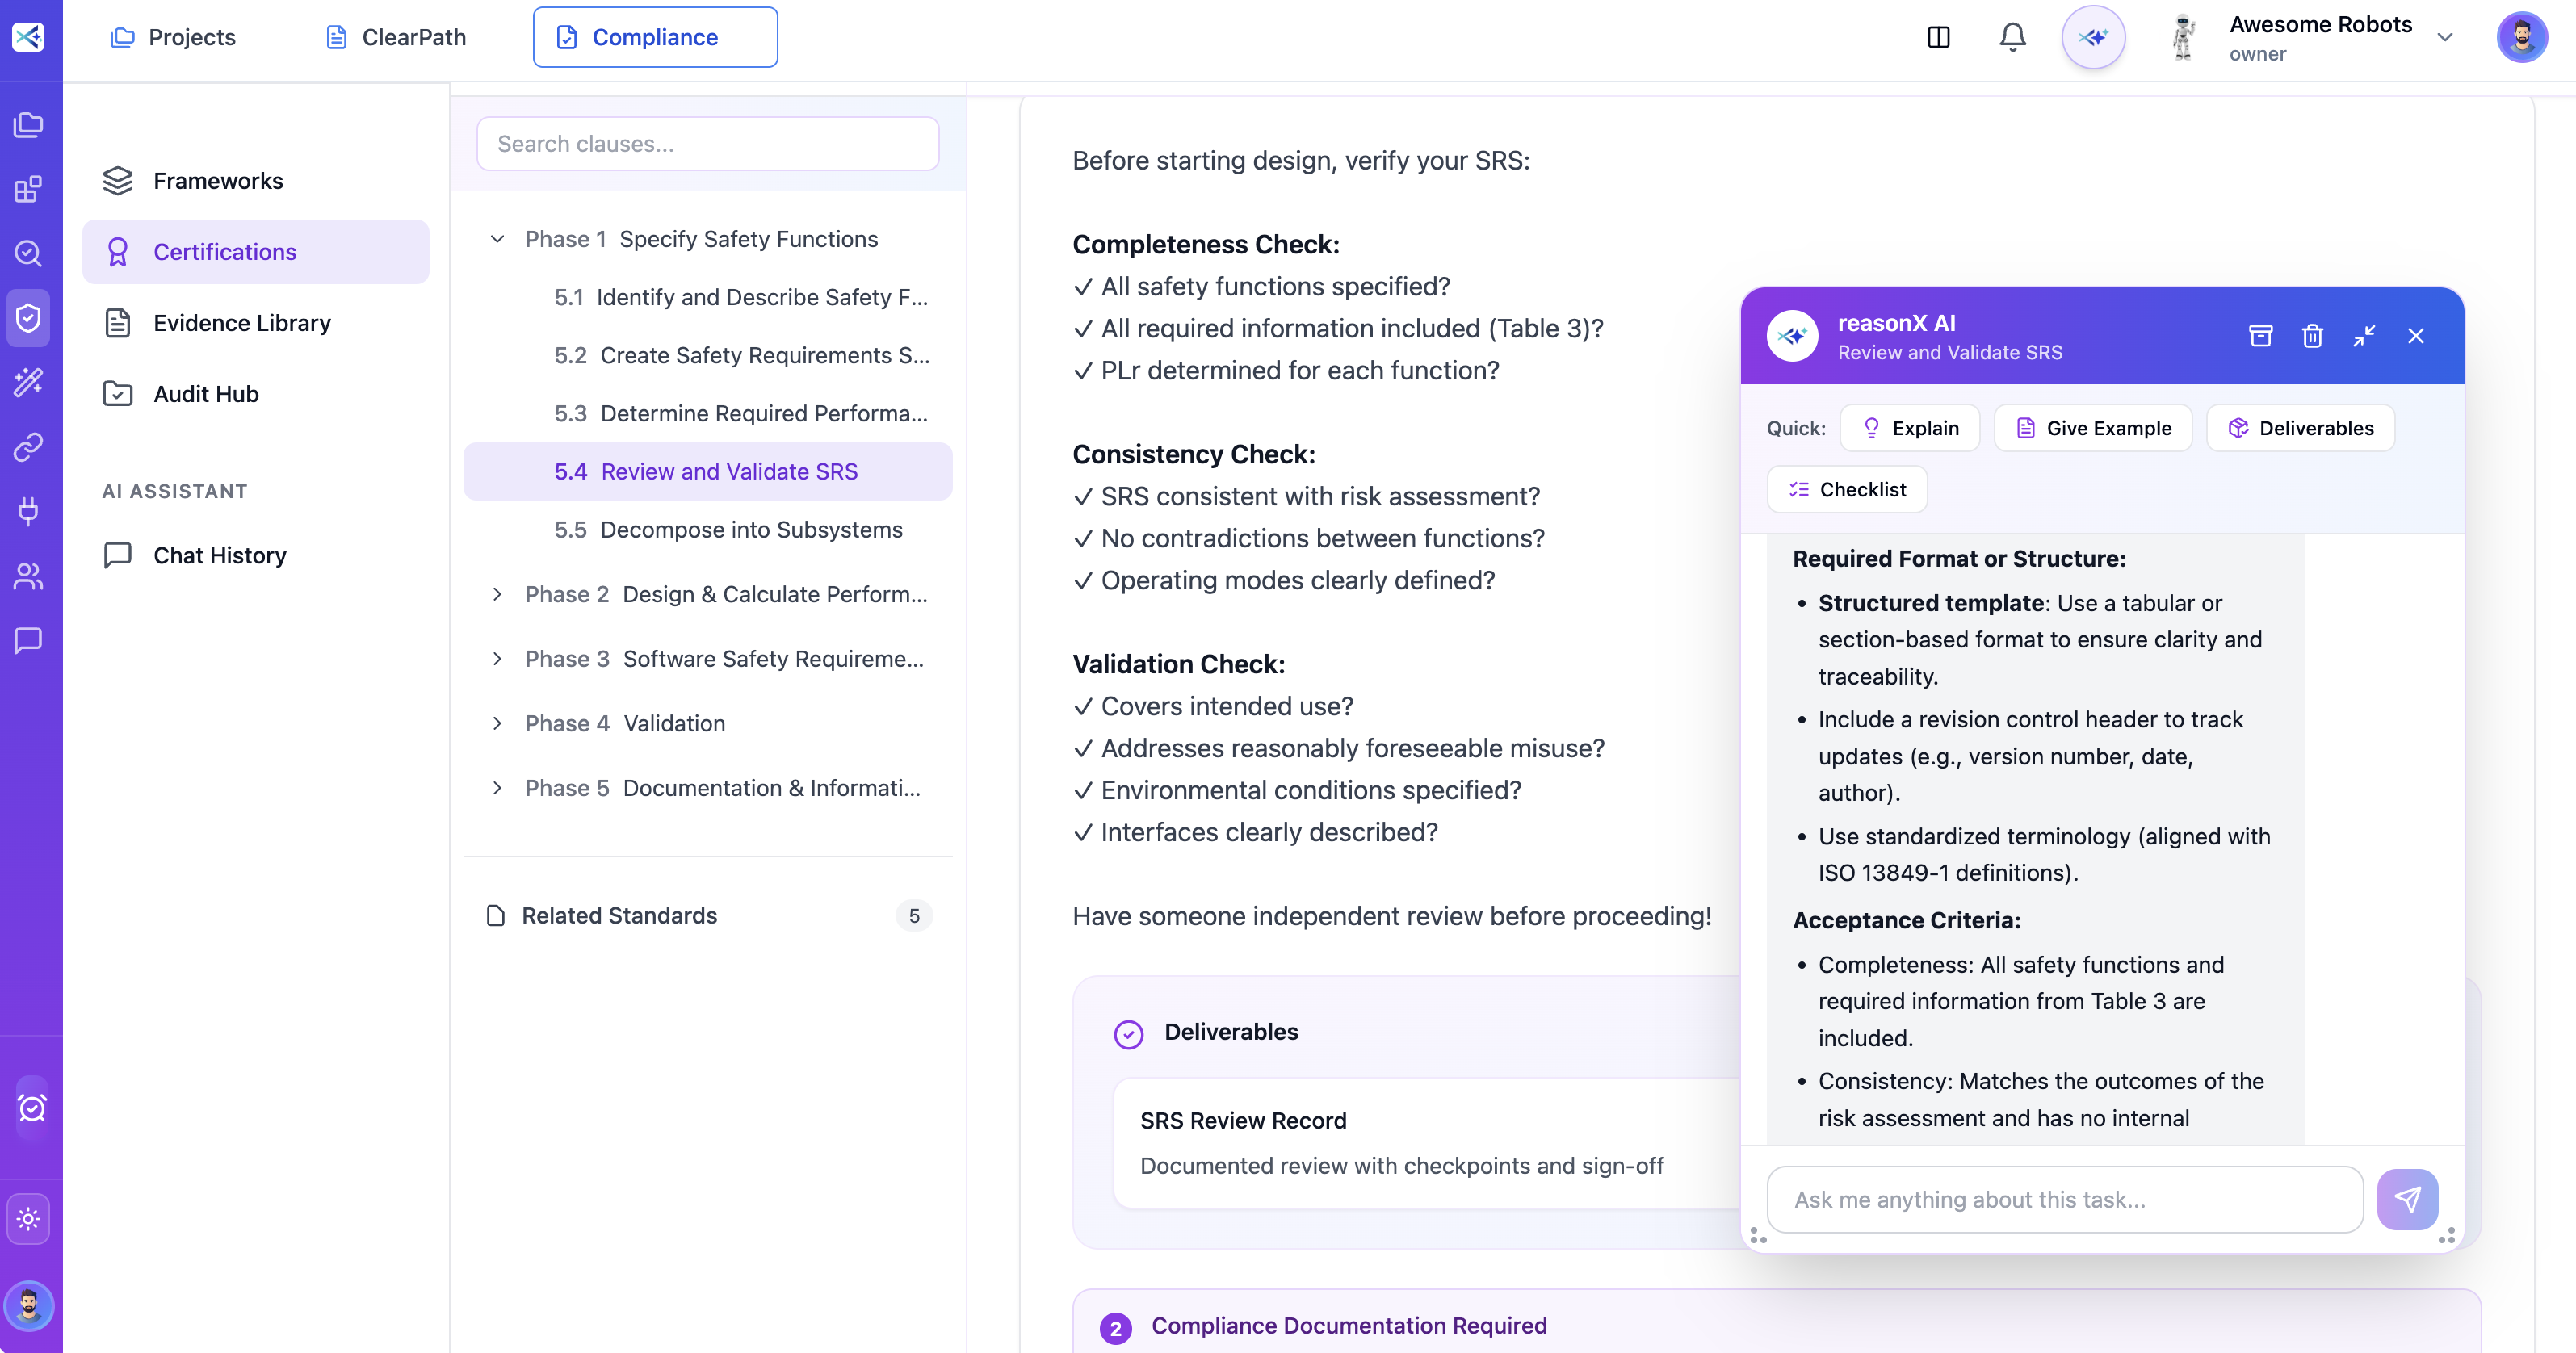Switch to the Compliance tab

pos(654,36)
